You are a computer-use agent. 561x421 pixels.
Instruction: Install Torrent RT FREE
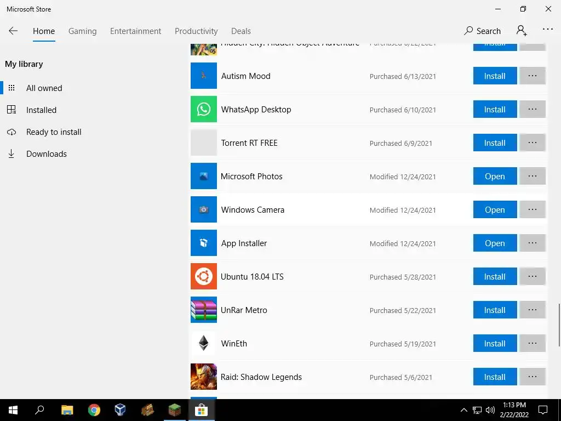click(495, 143)
